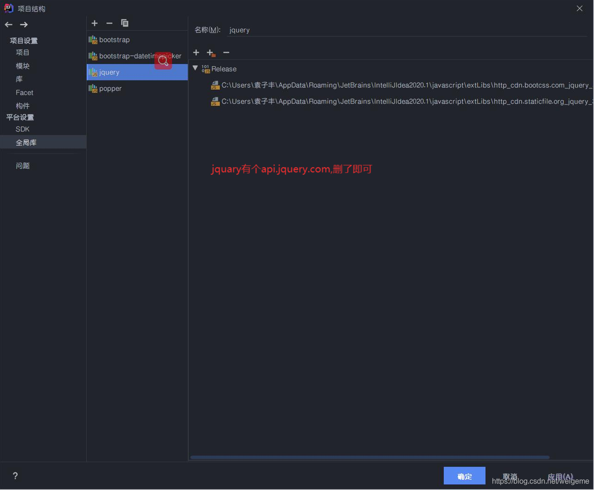The width and height of the screenshot is (594, 490).
Task: Select the Release category row
Action: pos(391,69)
